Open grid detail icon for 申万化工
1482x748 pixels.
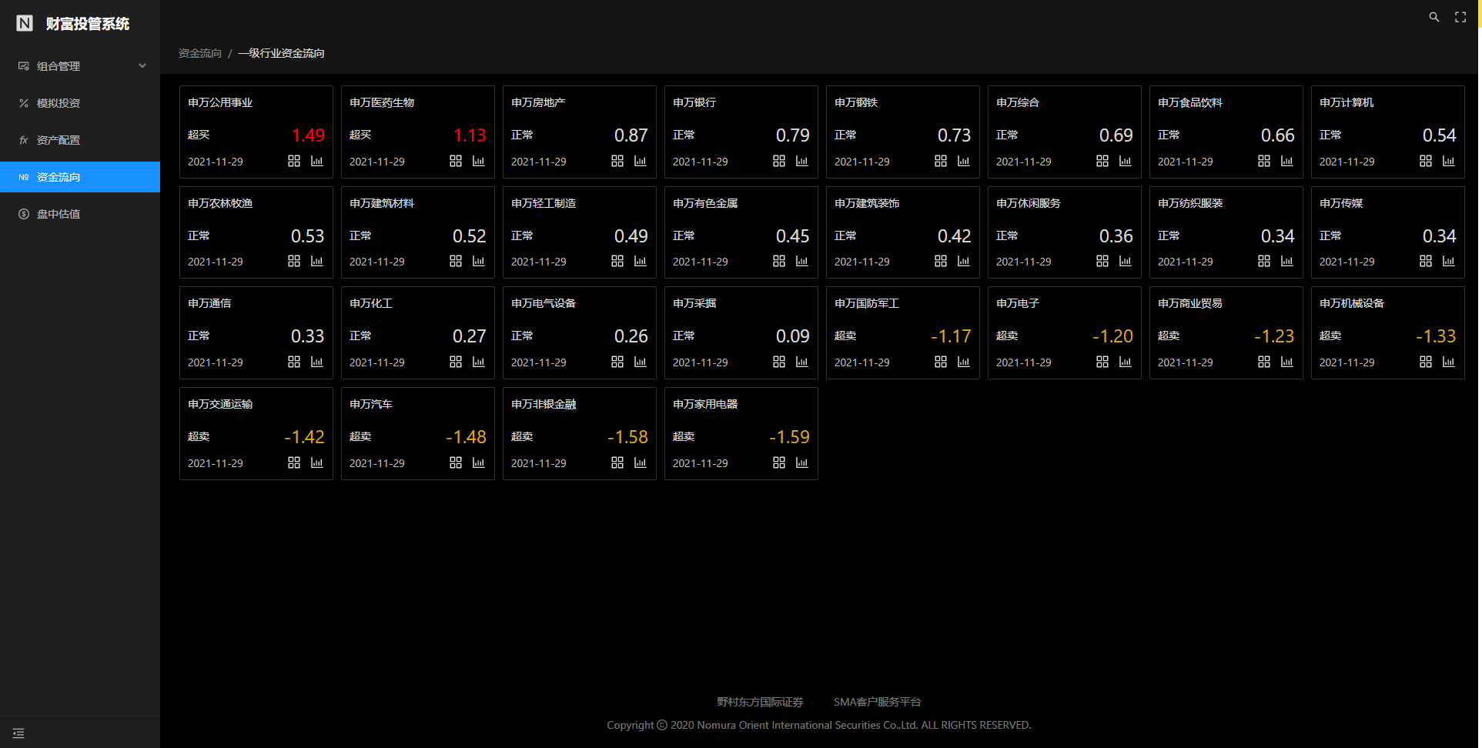click(456, 362)
